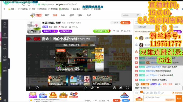Go to 鱼吧 in top navigation

pyautogui.click(x=89, y=15)
